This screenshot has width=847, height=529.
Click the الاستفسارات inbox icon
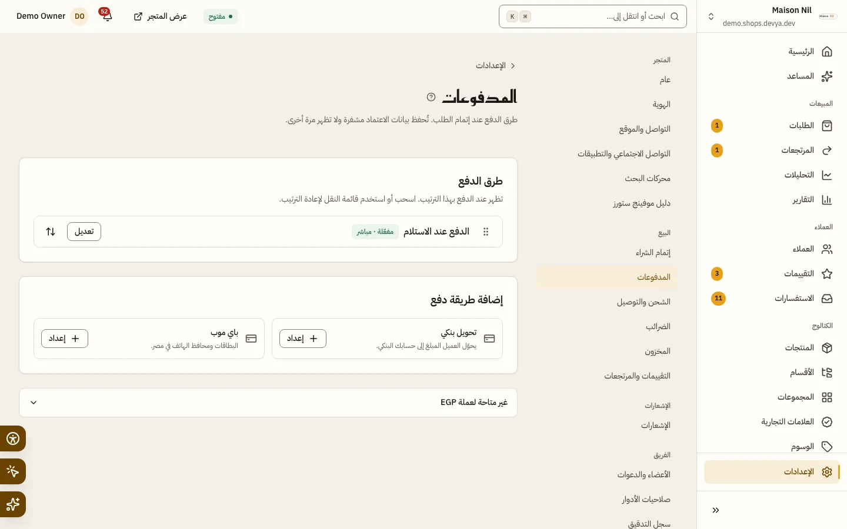coord(827,299)
